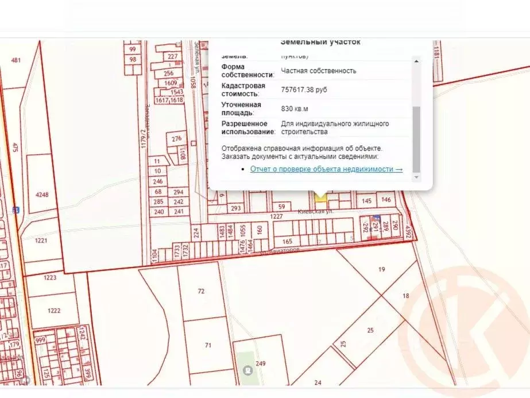Click the 'Зеленая ул.' street label
The image size is (530, 398).
tap(196, 57)
